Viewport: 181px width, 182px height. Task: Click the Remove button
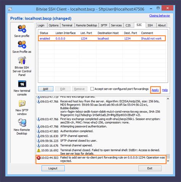[79, 89]
